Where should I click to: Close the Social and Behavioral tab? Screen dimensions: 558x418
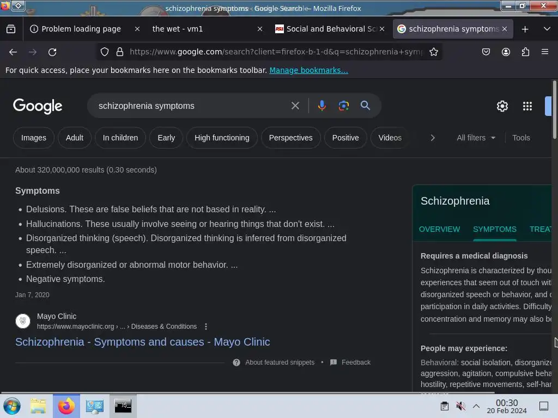click(382, 29)
